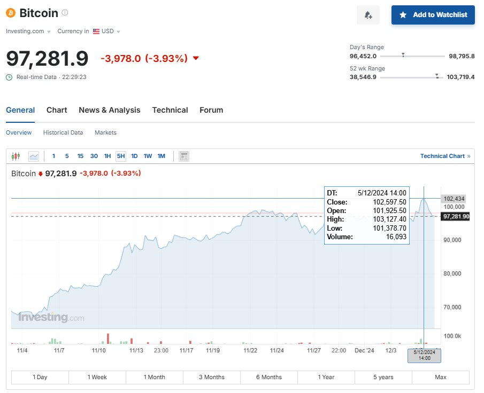
Task: Click the Day's Range high value 98,795.8
Action: [462, 56]
